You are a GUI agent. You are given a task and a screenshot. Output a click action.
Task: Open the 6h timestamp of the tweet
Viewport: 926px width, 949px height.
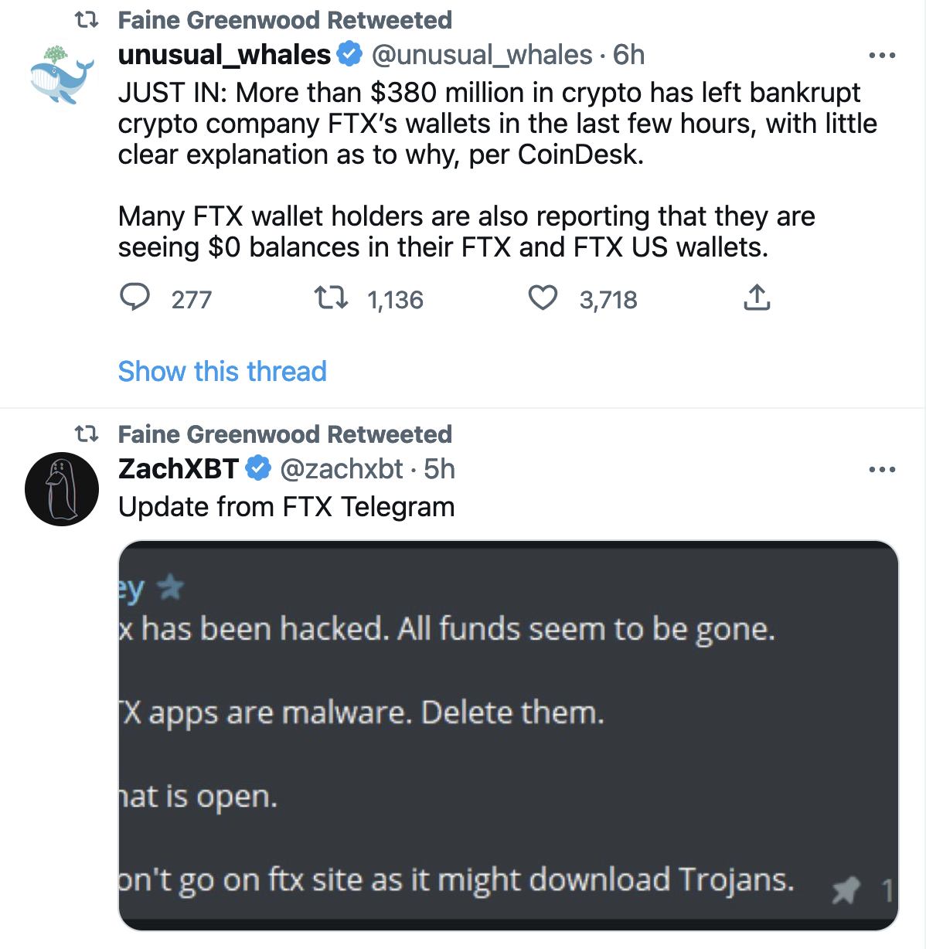[x=628, y=56]
